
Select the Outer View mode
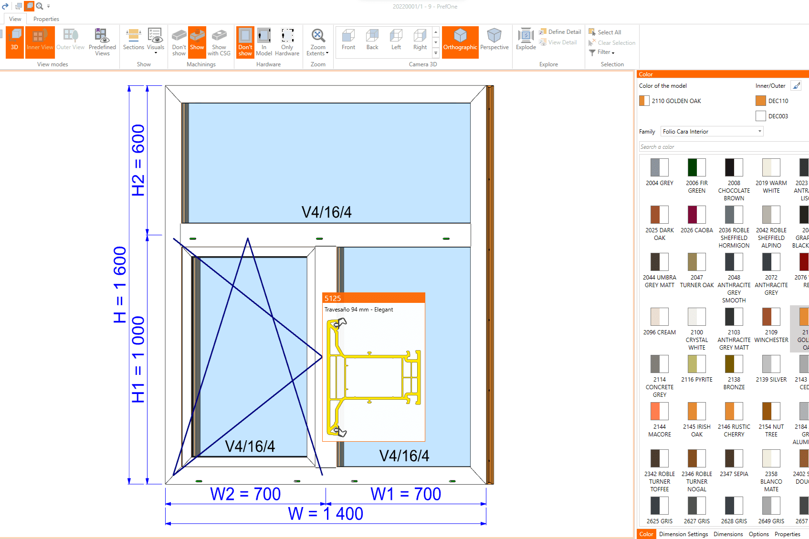point(70,41)
